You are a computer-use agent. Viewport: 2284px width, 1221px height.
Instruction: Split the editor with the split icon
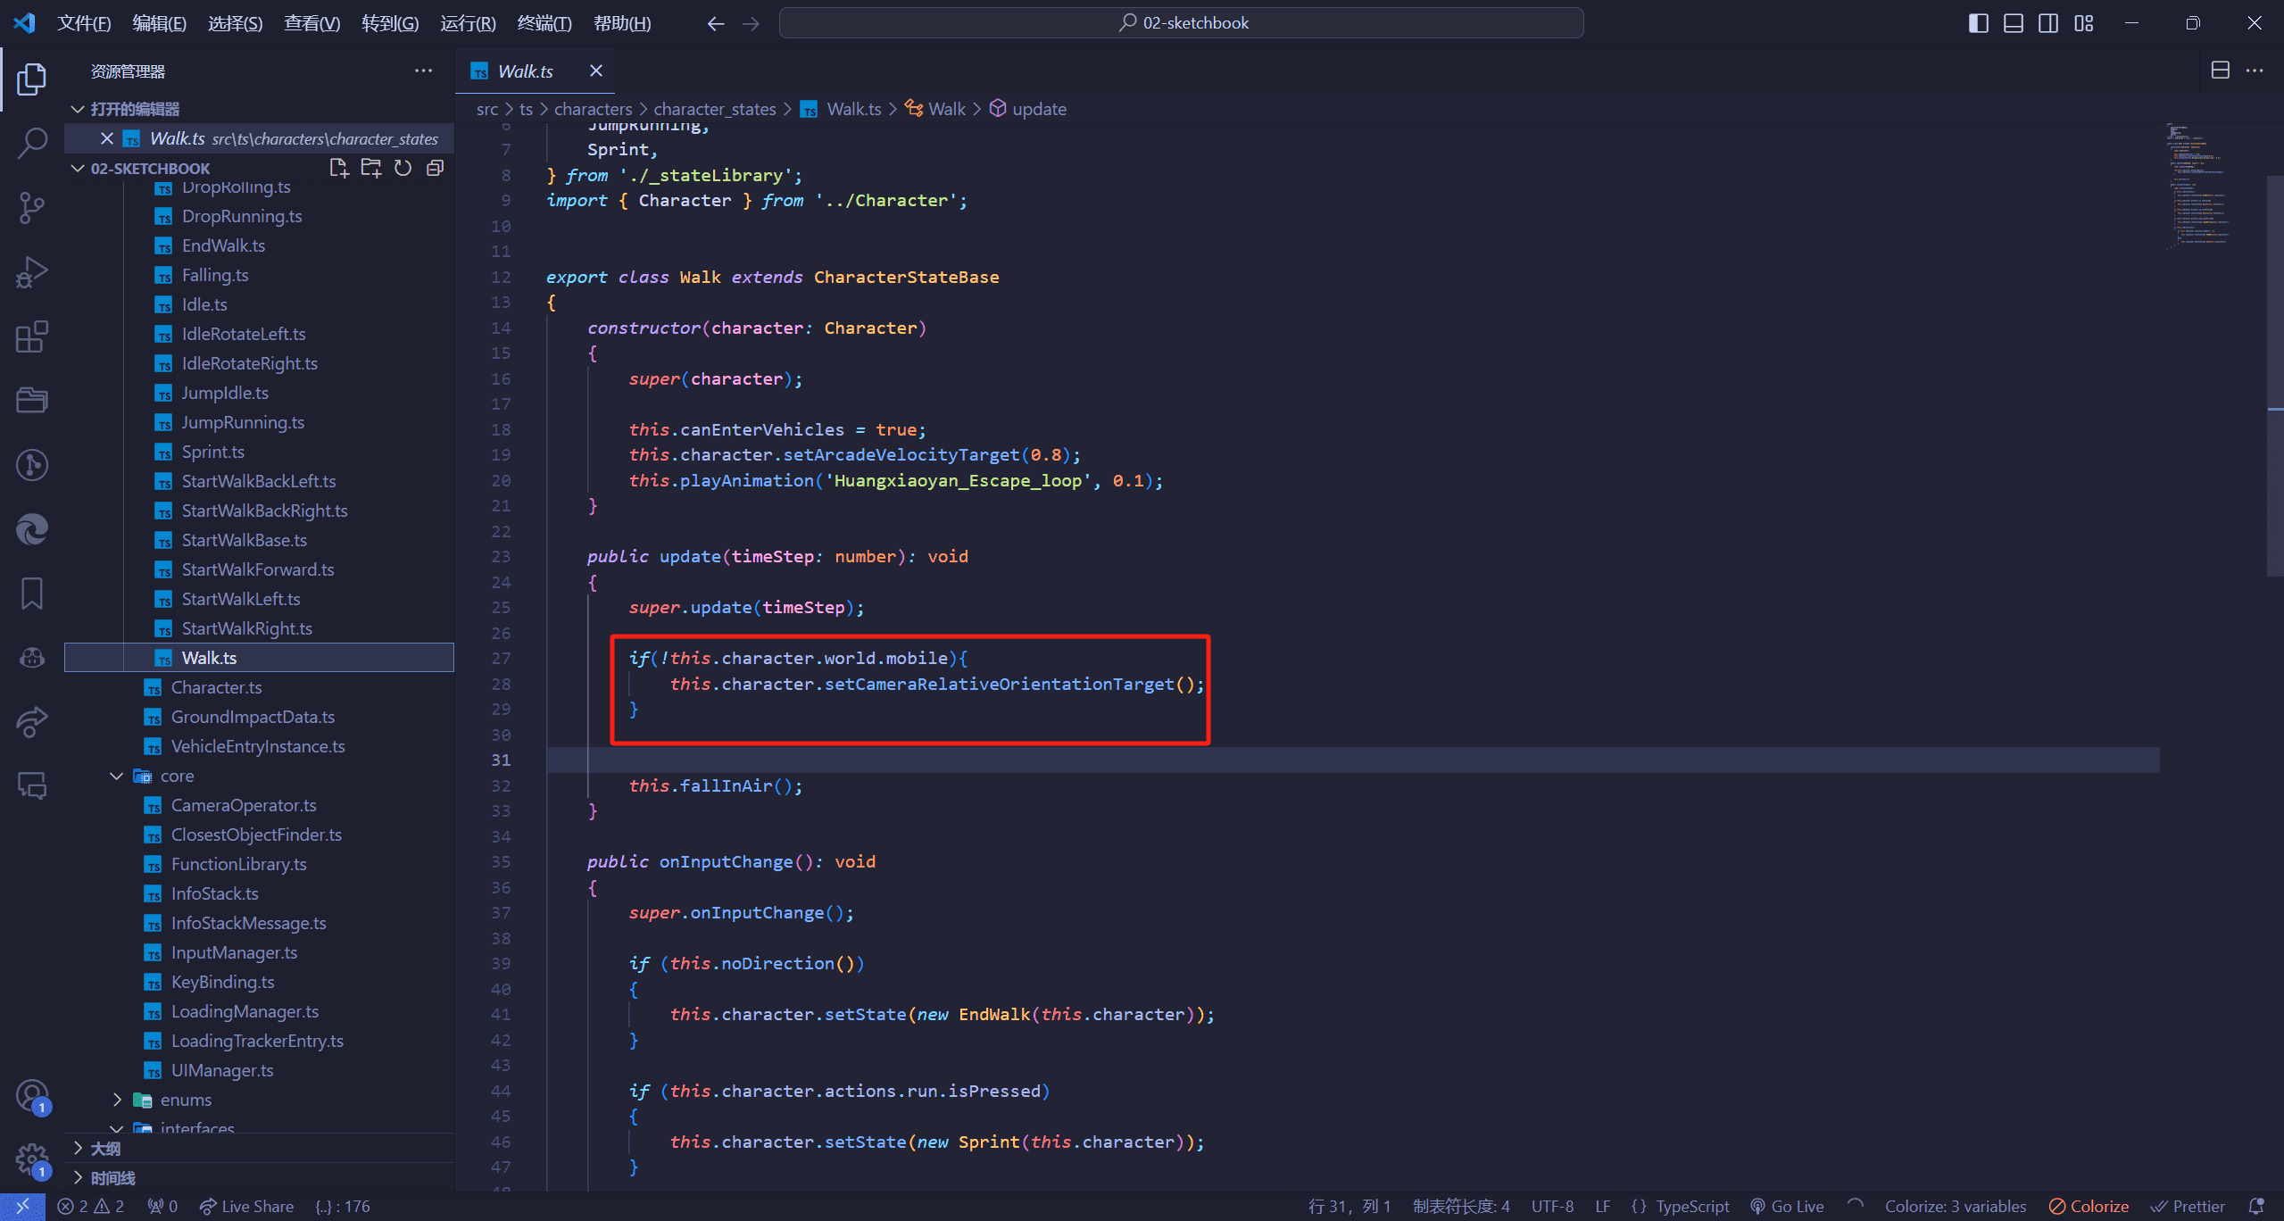click(2220, 71)
